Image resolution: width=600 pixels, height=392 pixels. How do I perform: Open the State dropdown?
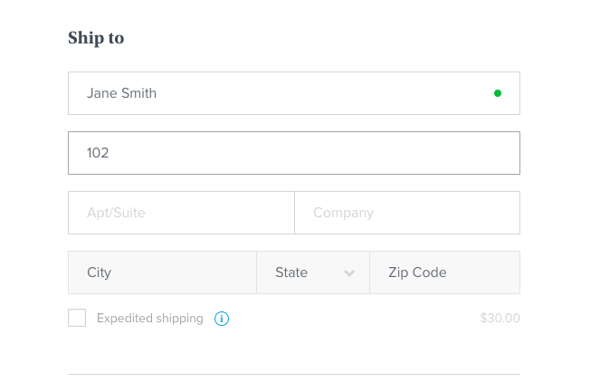coord(313,272)
